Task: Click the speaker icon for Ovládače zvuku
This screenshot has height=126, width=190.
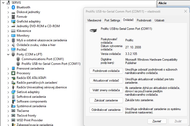Action: point(13,45)
